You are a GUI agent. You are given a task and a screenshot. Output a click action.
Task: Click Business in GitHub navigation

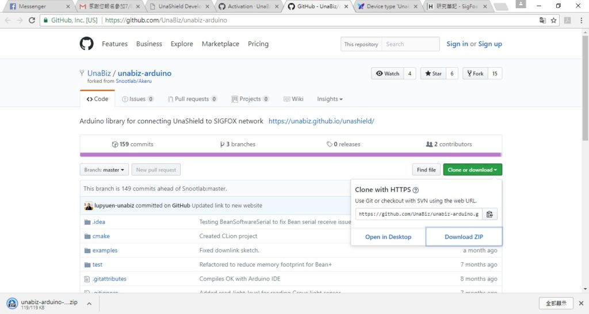pyautogui.click(x=149, y=44)
